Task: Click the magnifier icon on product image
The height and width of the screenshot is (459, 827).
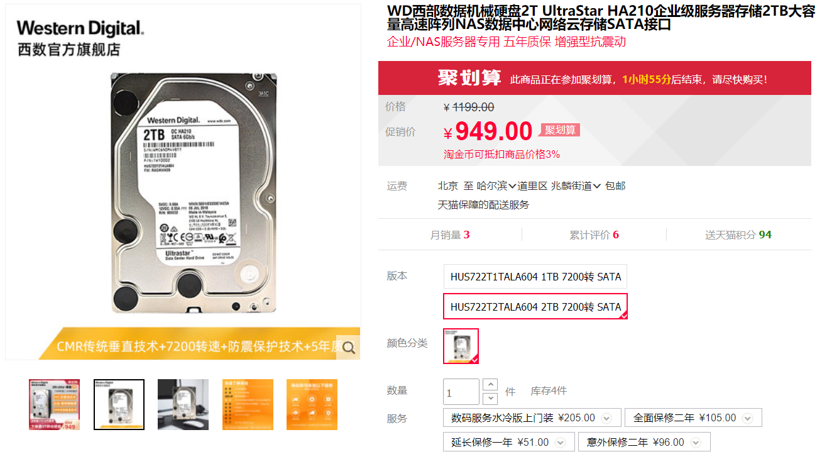Action: coord(348,347)
